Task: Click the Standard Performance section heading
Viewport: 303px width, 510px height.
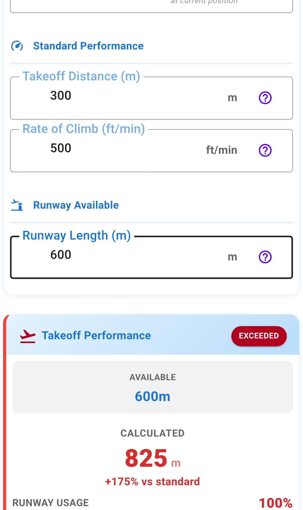Action: point(88,46)
